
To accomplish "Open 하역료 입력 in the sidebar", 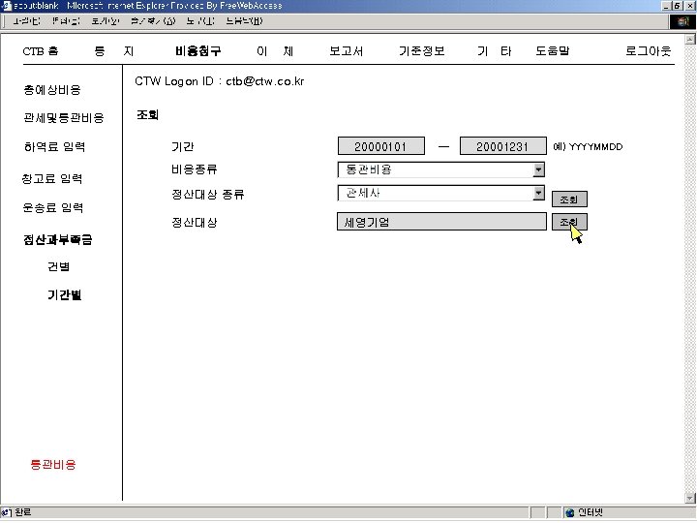I will 54,147.
